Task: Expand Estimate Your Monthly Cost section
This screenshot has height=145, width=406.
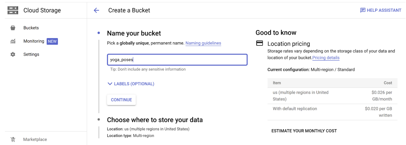Action: tap(304, 131)
